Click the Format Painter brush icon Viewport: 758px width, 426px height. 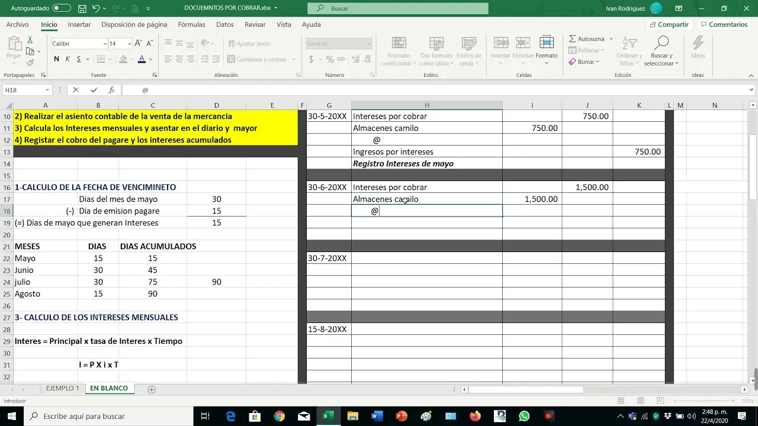(30, 63)
